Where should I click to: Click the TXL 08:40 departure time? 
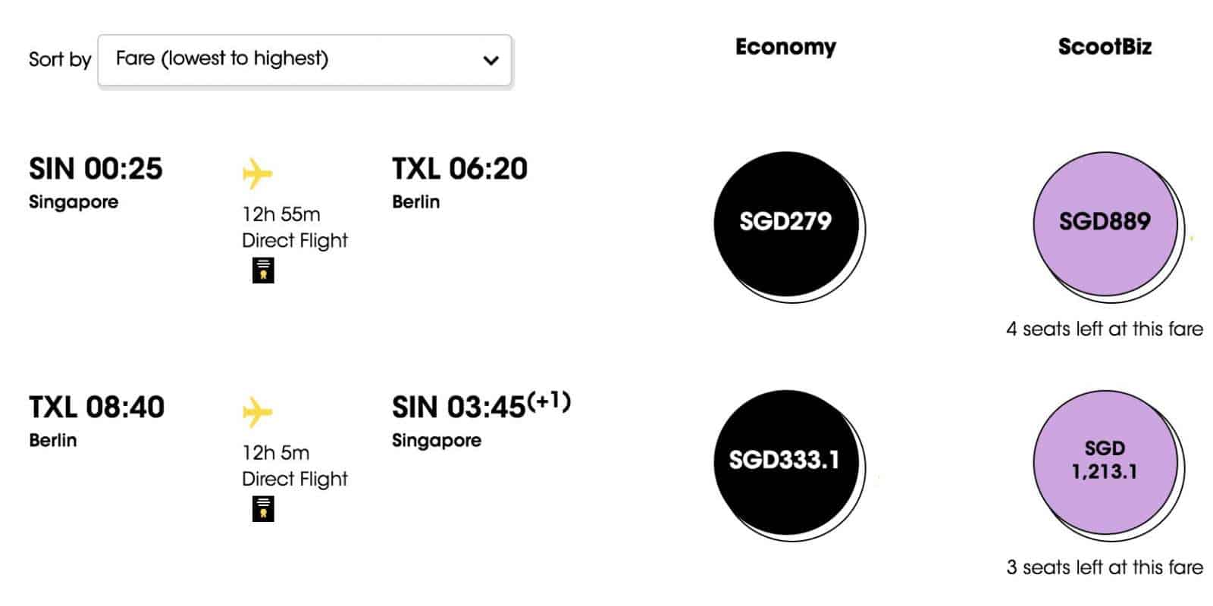click(x=96, y=408)
